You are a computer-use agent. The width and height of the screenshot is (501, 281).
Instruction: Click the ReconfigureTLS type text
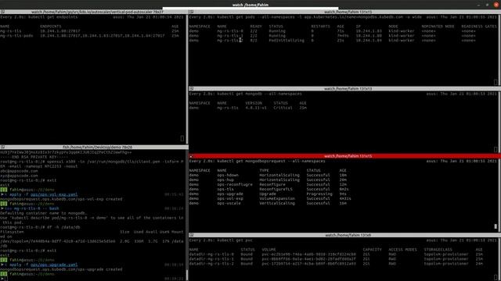(276, 189)
